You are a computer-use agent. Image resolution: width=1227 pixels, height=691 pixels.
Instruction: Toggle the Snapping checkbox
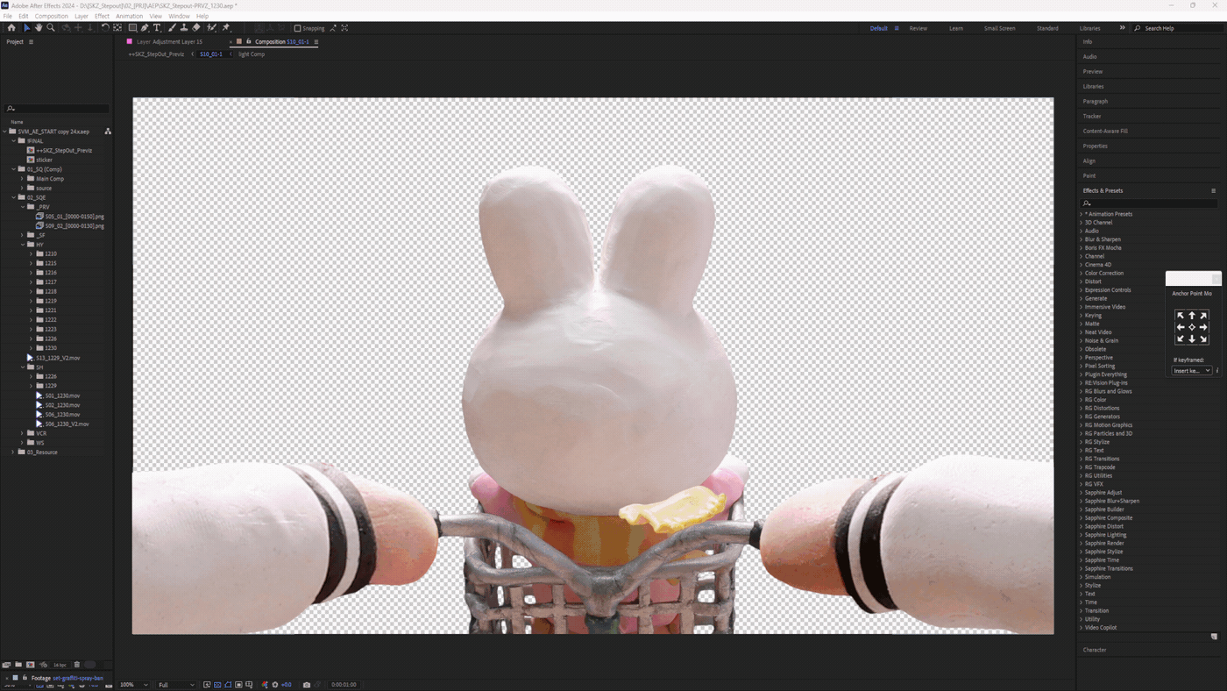[297, 28]
